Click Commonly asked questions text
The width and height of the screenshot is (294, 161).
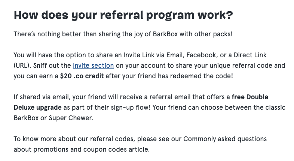225,139
